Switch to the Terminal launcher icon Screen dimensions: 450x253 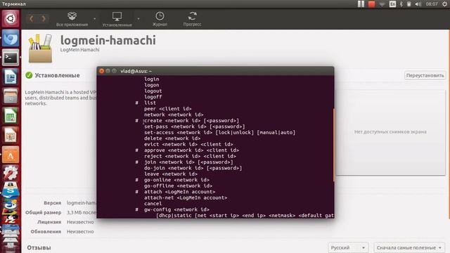(11, 58)
